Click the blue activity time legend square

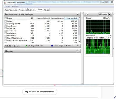52,46
